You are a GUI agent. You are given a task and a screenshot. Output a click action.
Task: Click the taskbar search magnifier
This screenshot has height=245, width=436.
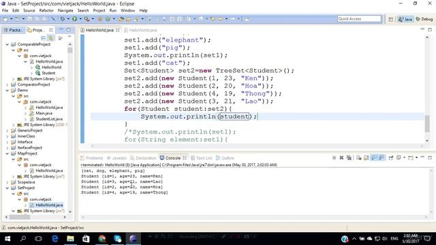coord(23,239)
